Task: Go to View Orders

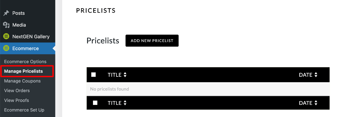Action: (x=17, y=90)
